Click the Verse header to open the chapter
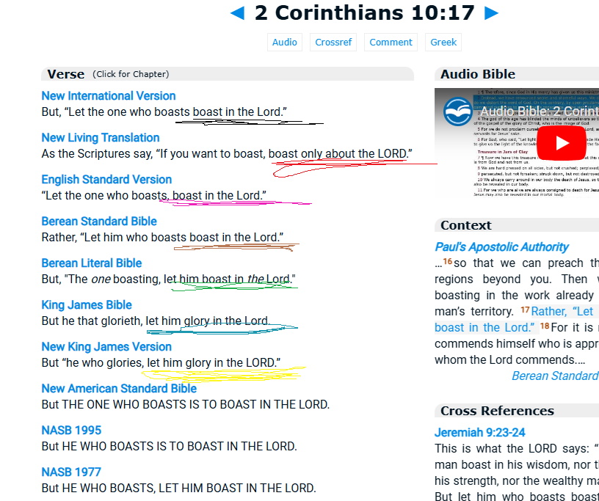The height and width of the screenshot is (501, 599). [x=65, y=73]
